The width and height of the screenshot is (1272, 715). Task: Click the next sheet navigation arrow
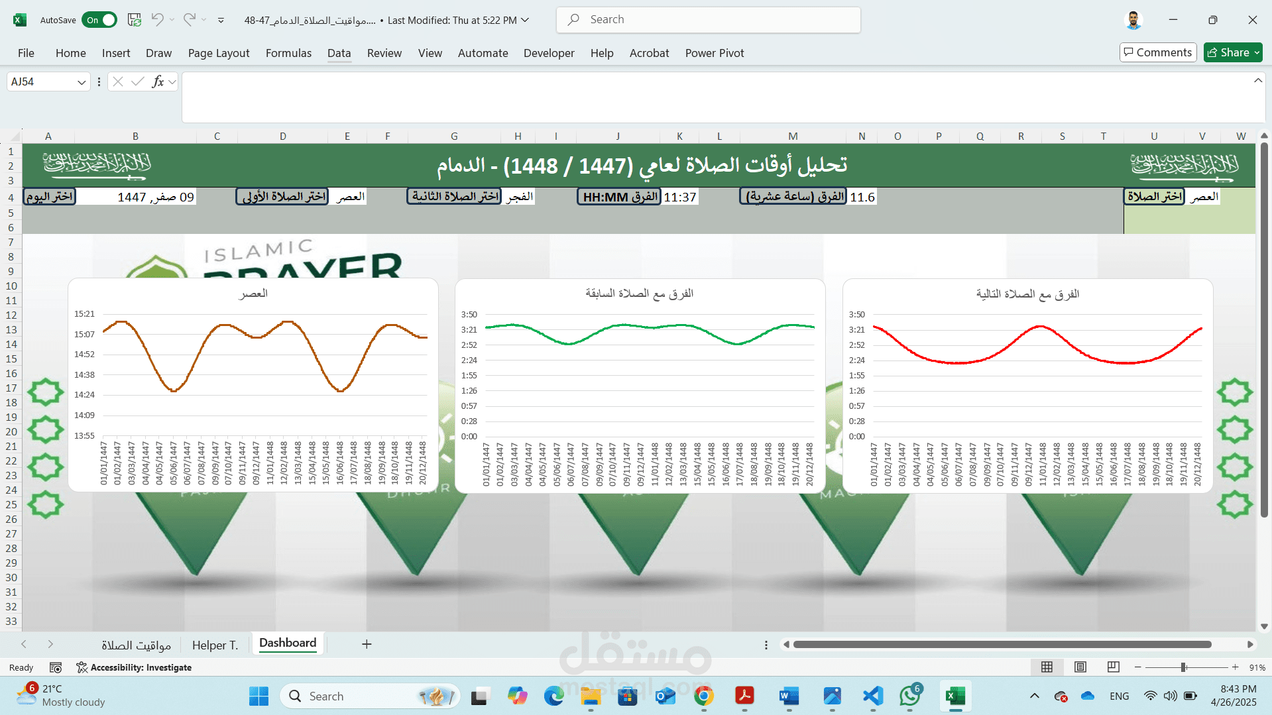point(50,644)
